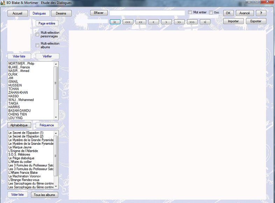Click the characters list scrollbar thumb
The image size is (275, 203).
click(x=56, y=83)
